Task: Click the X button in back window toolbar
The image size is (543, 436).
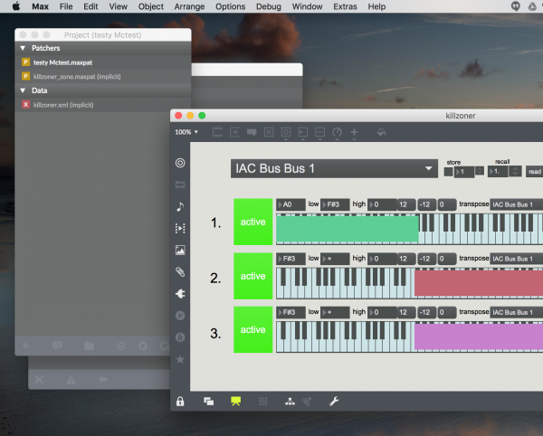Action: click(39, 380)
